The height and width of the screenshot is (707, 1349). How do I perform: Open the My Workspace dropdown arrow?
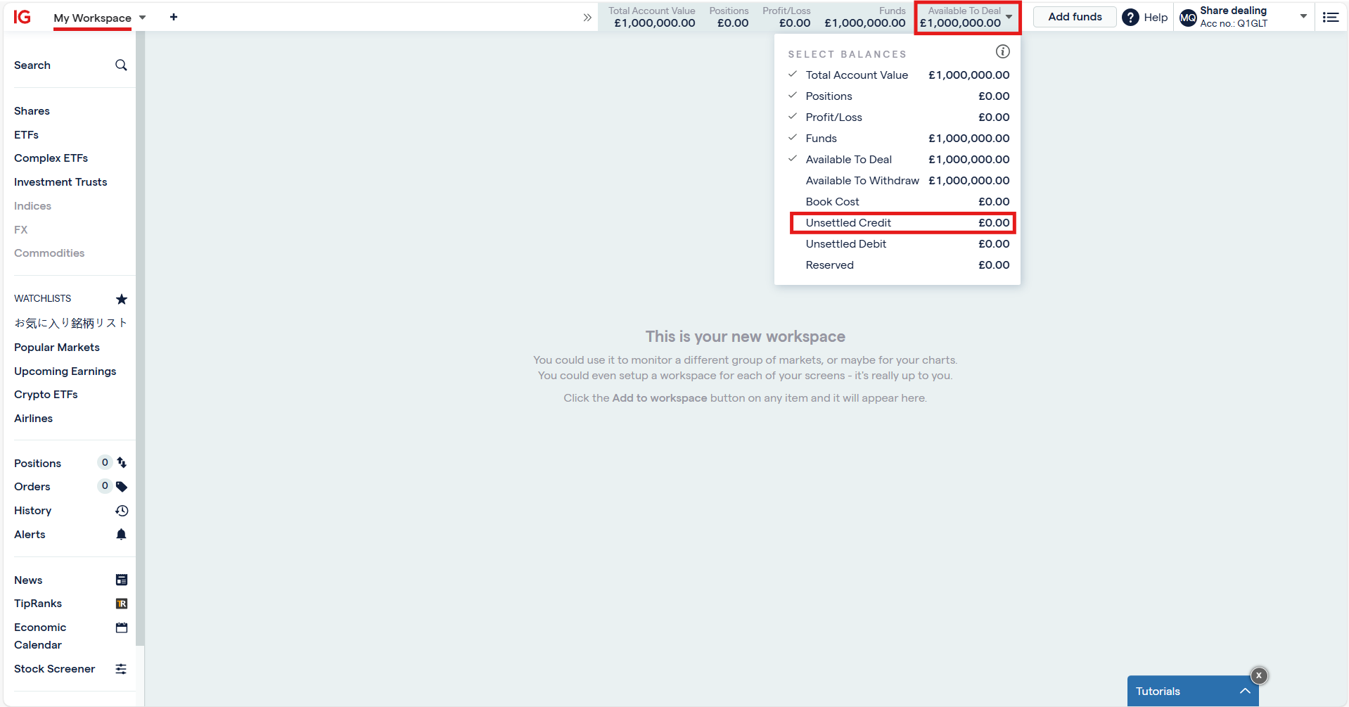tap(143, 18)
